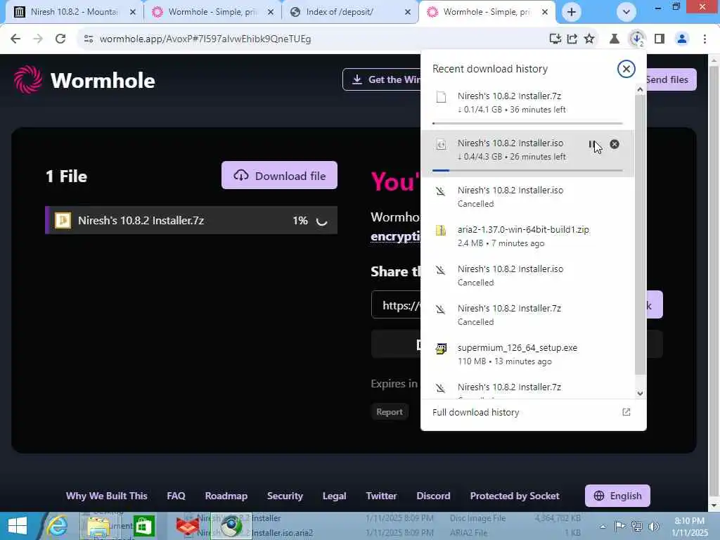Switch to the second Wormhole tab
The height and width of the screenshot is (540, 720).
[x=487, y=12]
